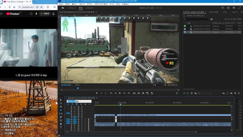This screenshot has height=137, width=243.
Task: Click YouTube Create (만들기) button
Action: click(45, 14)
